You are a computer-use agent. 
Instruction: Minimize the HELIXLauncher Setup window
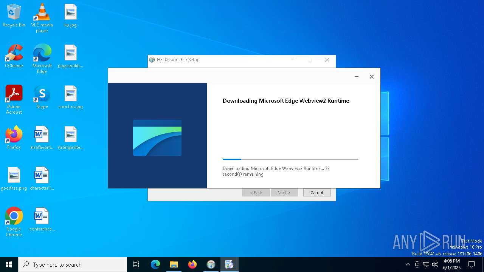click(293, 60)
